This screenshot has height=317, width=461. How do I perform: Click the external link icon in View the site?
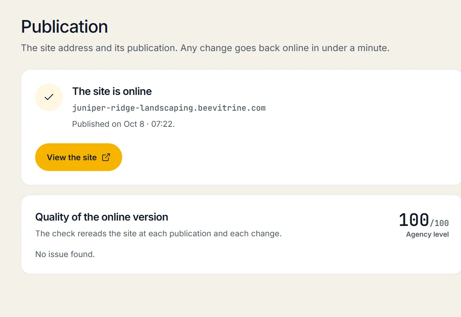[x=106, y=157]
